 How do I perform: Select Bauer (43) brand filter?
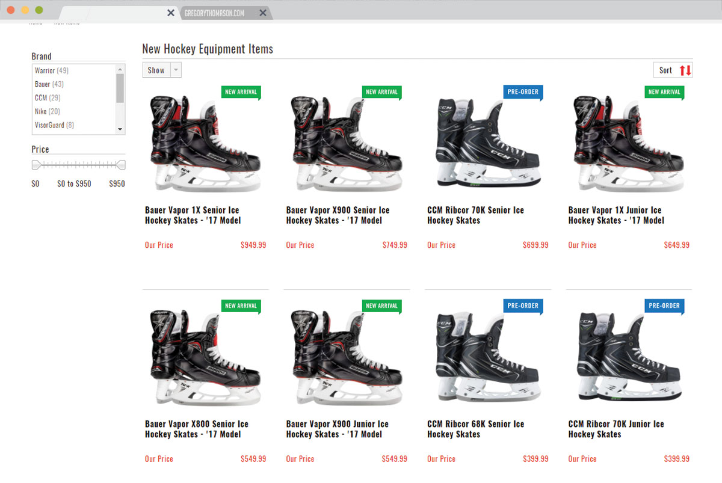pyautogui.click(x=49, y=84)
